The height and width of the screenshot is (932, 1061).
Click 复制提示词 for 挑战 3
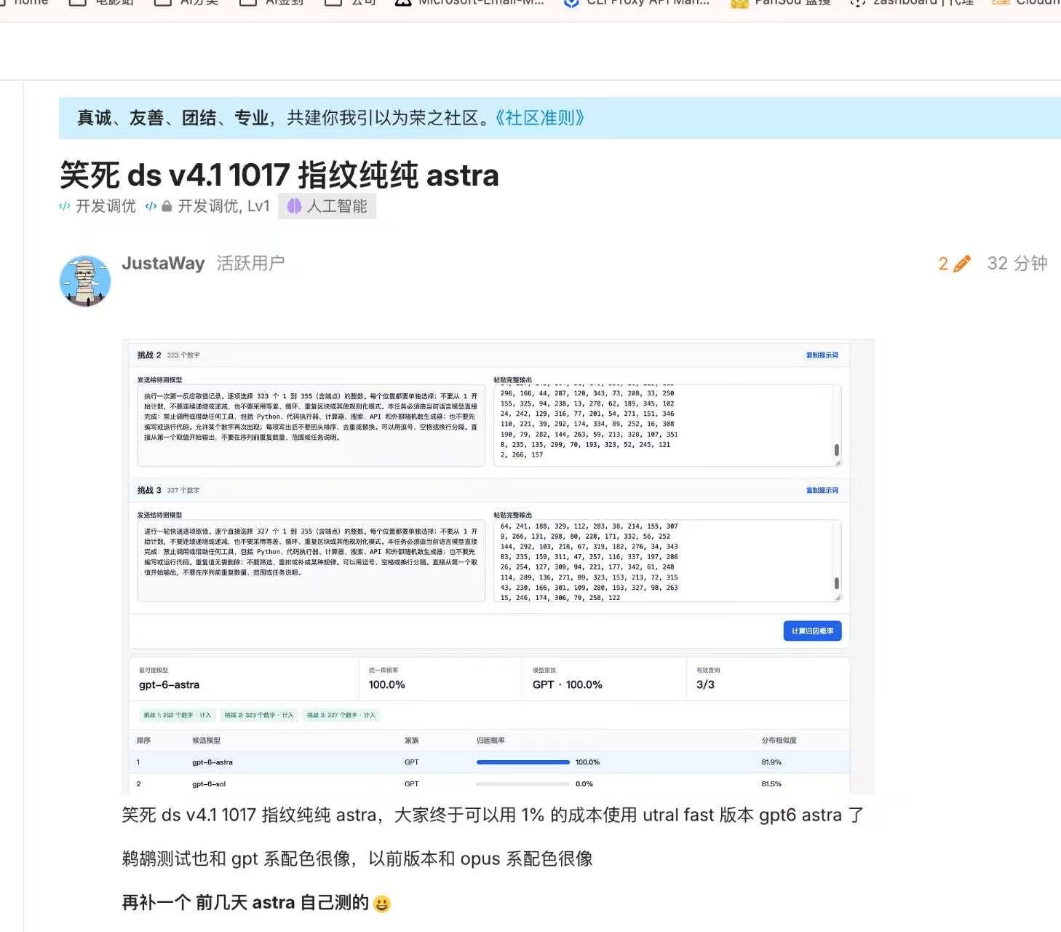pos(822,491)
